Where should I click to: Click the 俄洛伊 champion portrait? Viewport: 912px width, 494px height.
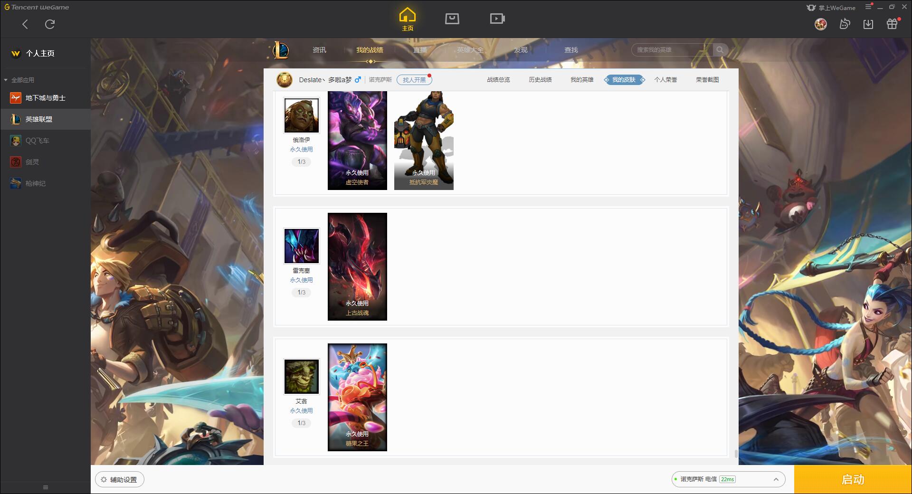tap(302, 115)
